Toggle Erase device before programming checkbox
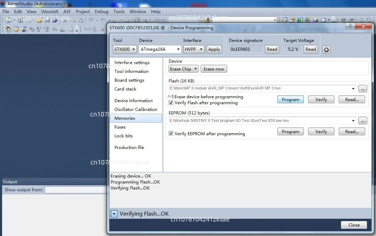This screenshot has height=236, width=376. click(171, 97)
